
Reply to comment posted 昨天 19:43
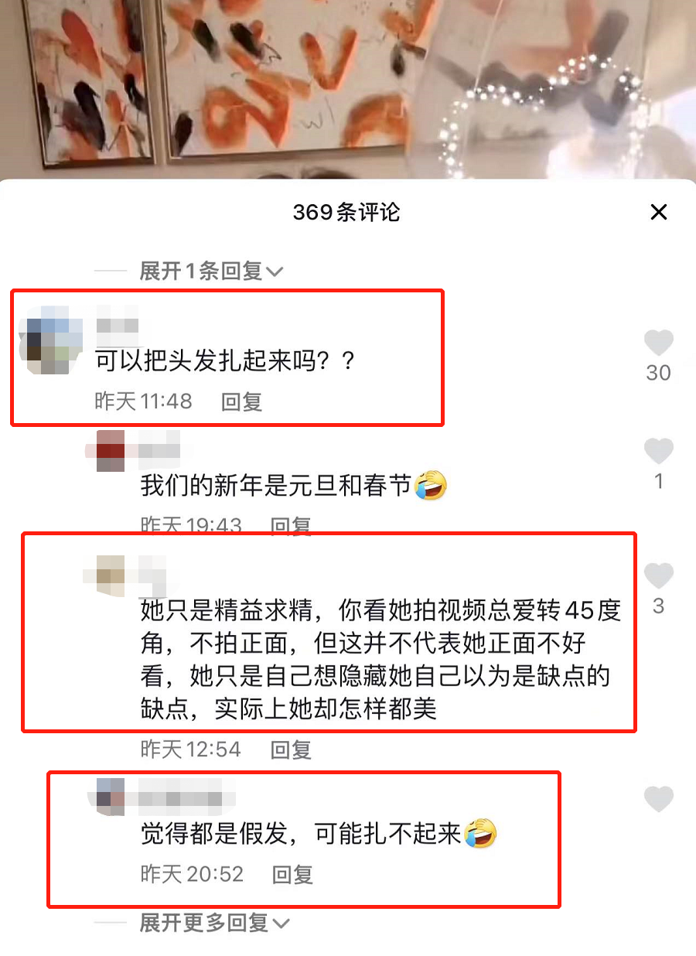[291, 526]
